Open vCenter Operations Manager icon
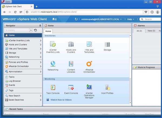The width and height of the screenshot is (162, 118). pos(89,87)
